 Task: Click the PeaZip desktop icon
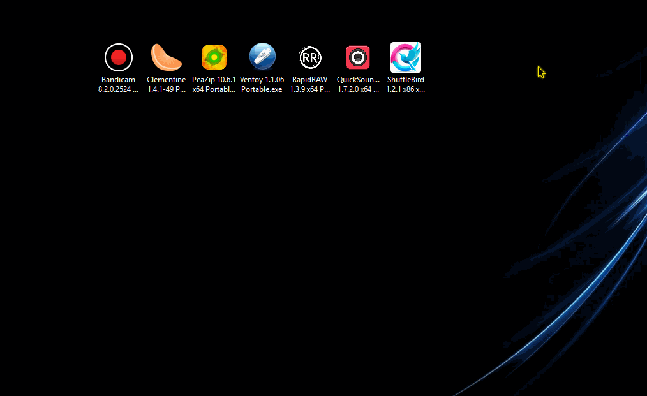coord(214,57)
